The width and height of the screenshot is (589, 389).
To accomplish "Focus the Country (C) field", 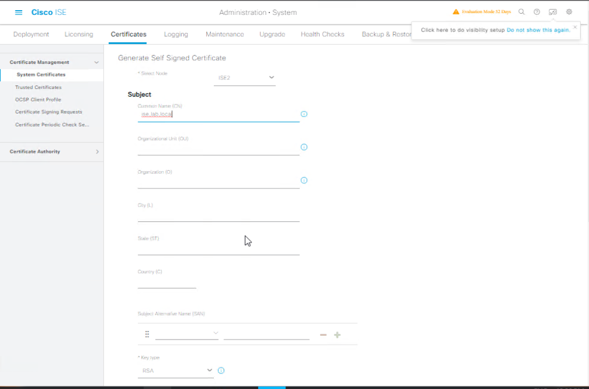I will [167, 282].
